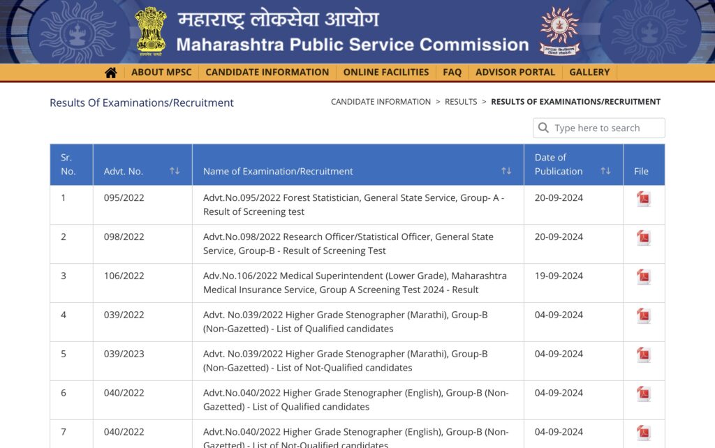Open the ADVISOR PORTAL menu item
715x448 pixels.
click(x=515, y=73)
